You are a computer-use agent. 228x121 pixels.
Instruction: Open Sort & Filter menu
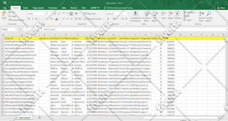pyautogui.click(x=202, y=16)
